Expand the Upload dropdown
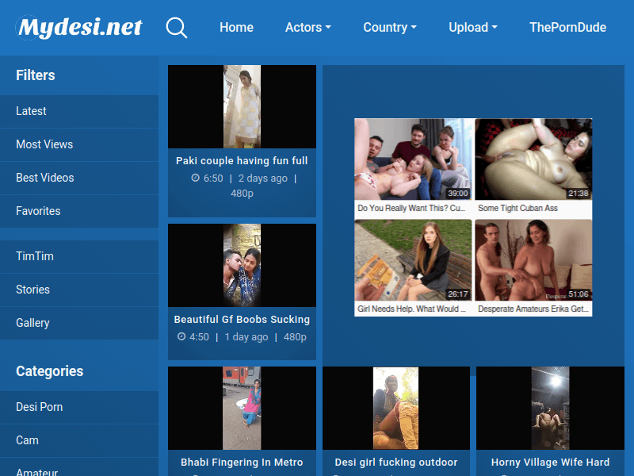Image resolution: width=634 pixels, height=476 pixels. point(472,28)
